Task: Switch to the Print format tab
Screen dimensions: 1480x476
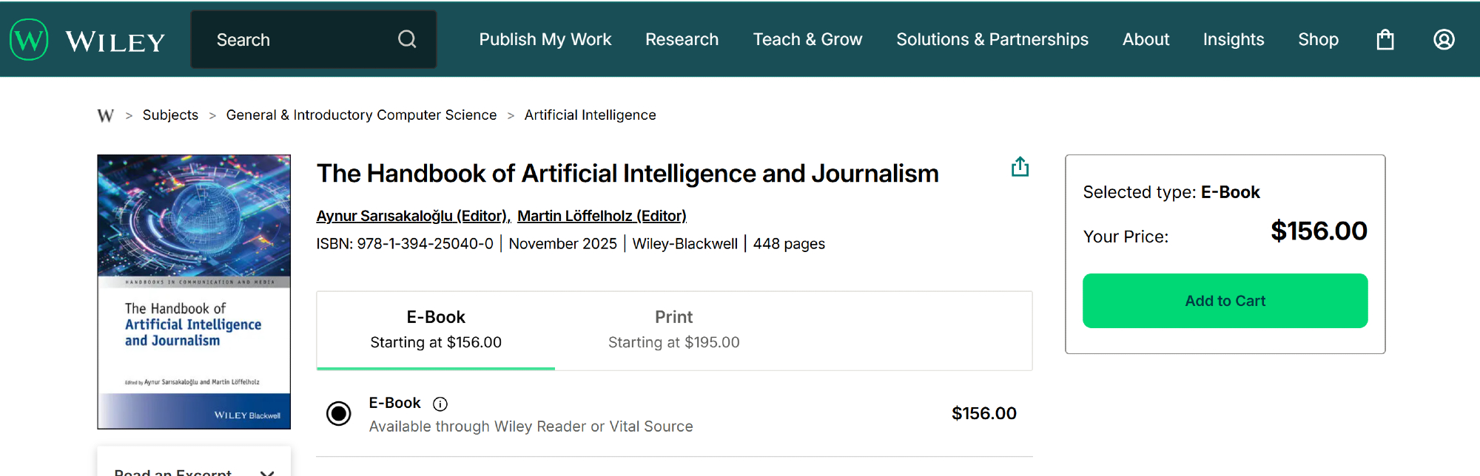Action: (673, 330)
